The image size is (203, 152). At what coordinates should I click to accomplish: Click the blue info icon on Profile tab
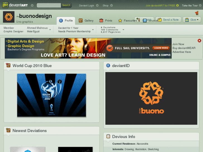[x=61, y=21]
